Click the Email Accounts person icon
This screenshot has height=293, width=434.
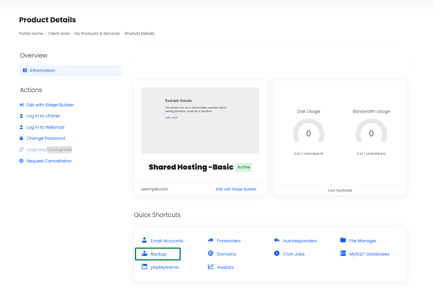(x=144, y=240)
